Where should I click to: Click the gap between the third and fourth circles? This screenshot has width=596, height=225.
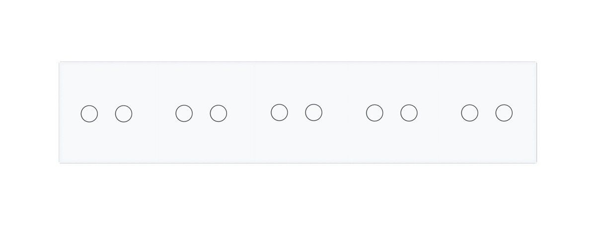[x=201, y=113]
